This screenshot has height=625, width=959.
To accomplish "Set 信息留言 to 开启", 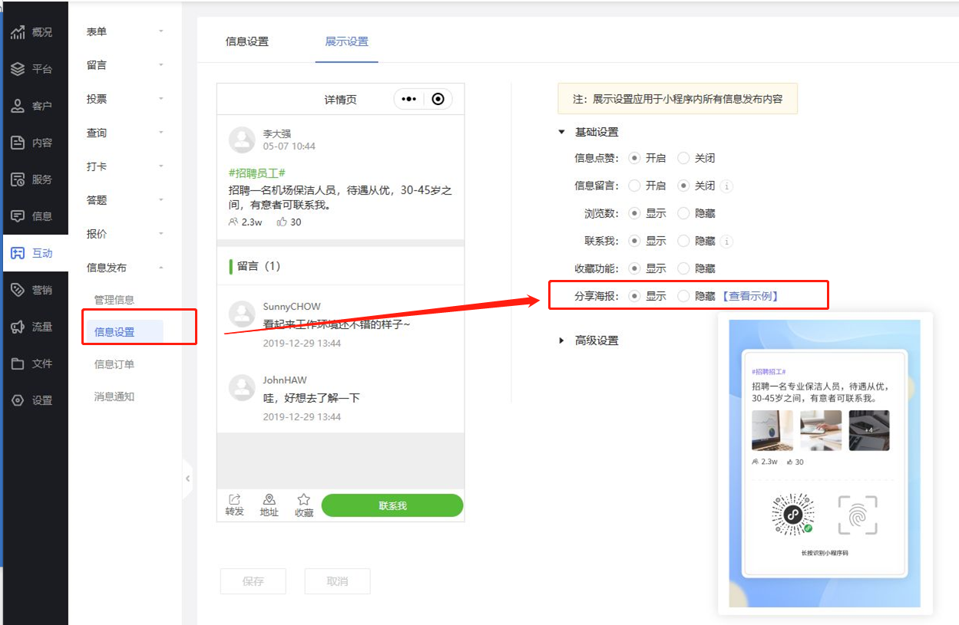I will point(634,186).
